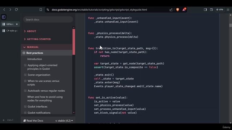The width and height of the screenshot is (232, 130).
Task: Expand Scene organization item
Action: (25, 75)
